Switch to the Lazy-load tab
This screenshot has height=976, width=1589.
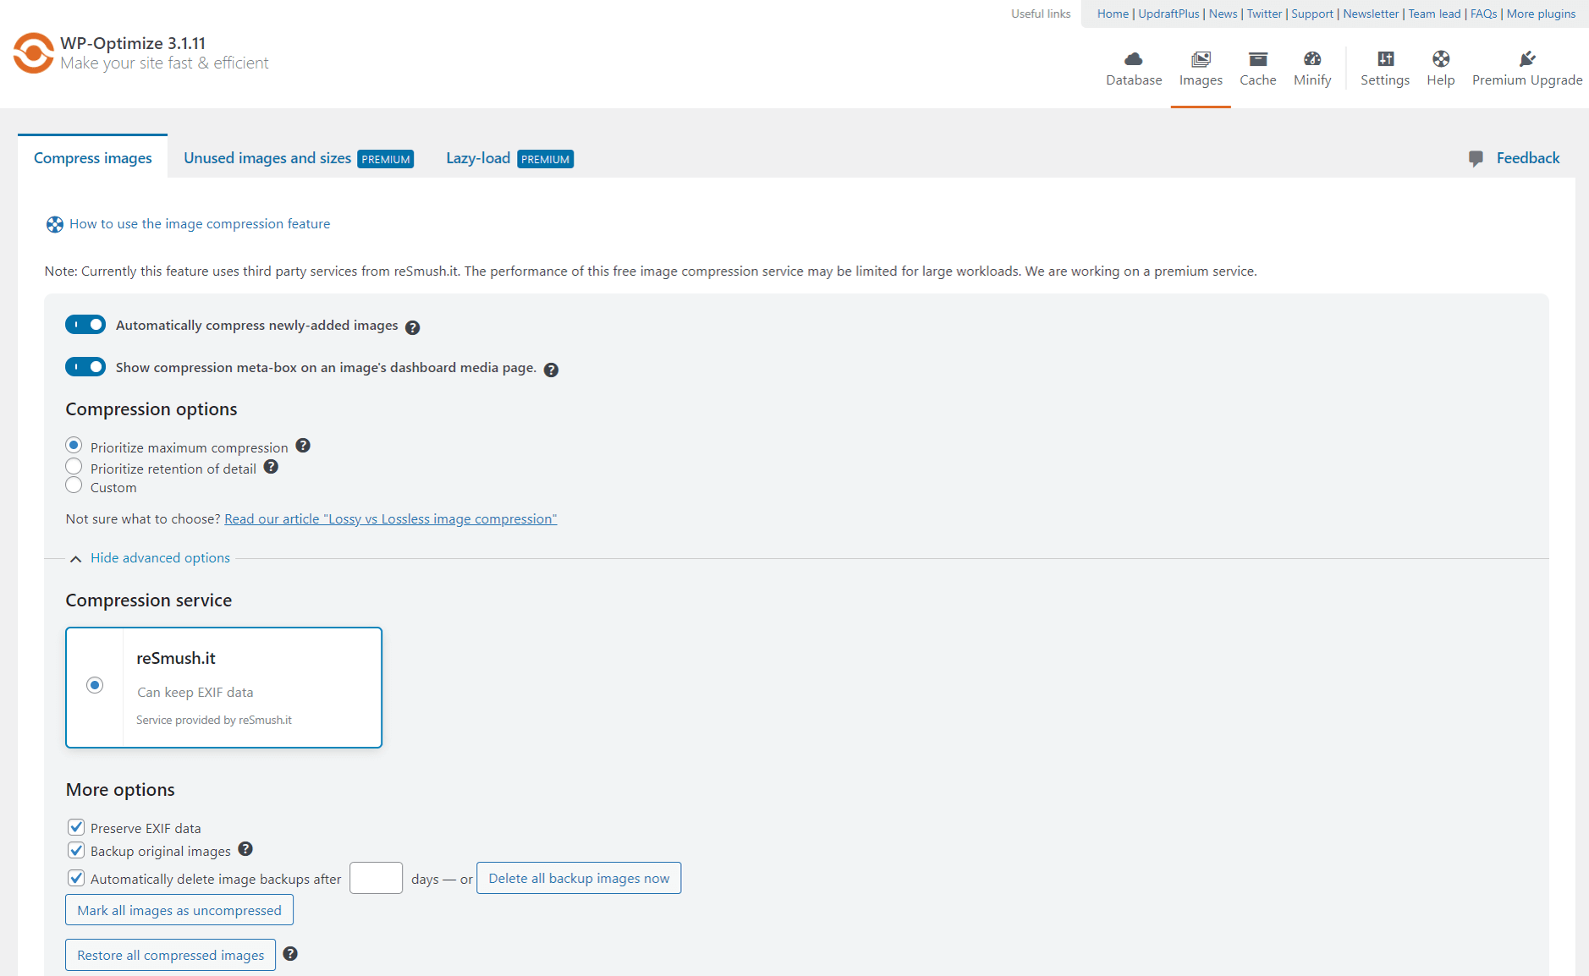pos(478,157)
